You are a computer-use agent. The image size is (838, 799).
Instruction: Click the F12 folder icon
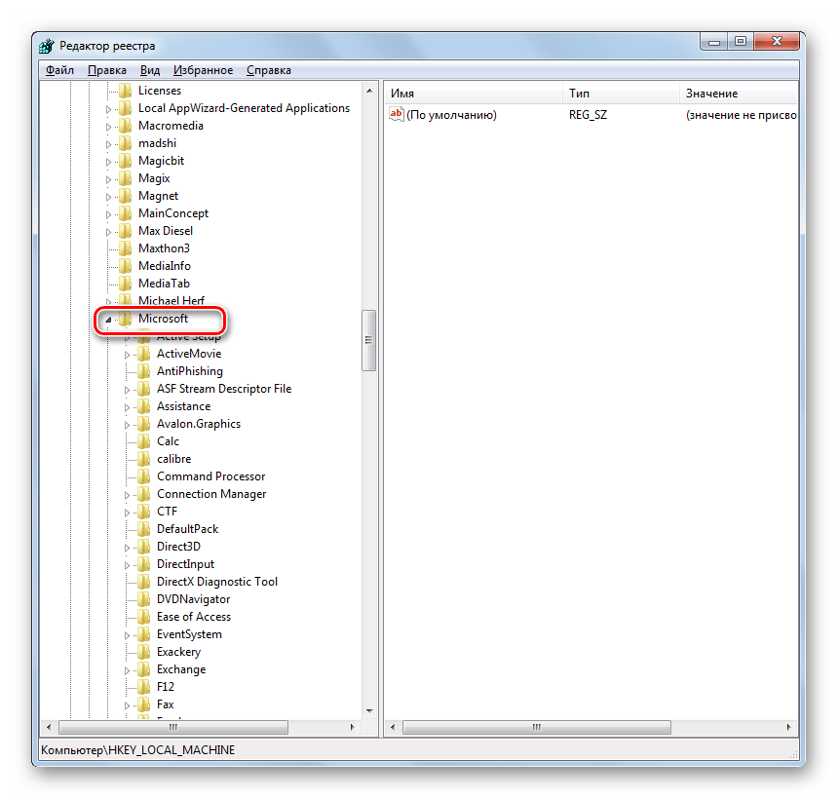pyautogui.click(x=144, y=687)
